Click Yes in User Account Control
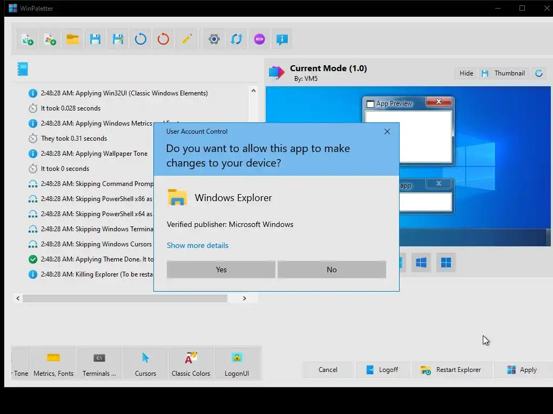553x414 pixels. coord(221,270)
